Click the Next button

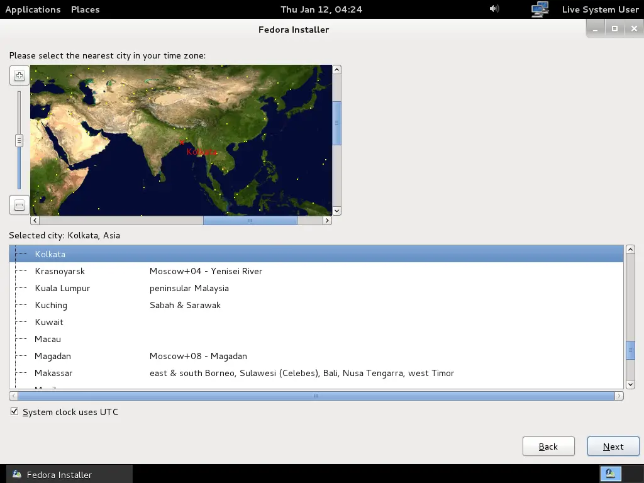613,447
